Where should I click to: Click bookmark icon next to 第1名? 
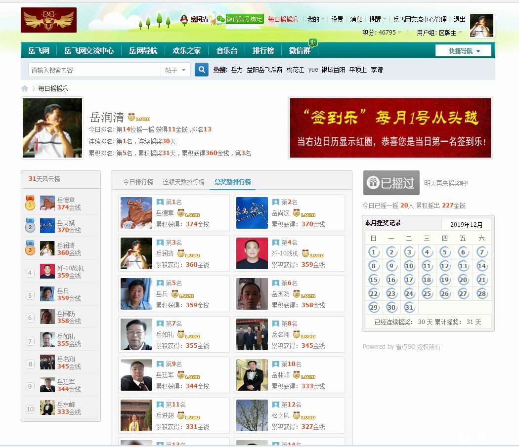click(160, 202)
